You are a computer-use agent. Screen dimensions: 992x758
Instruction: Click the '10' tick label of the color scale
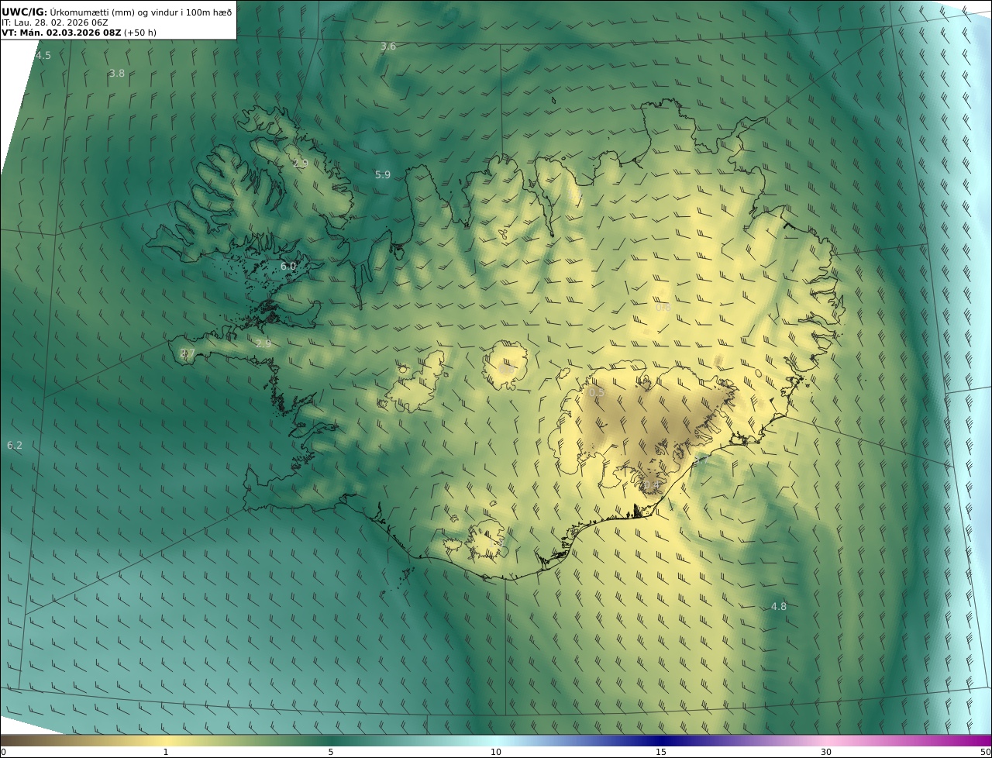click(496, 752)
